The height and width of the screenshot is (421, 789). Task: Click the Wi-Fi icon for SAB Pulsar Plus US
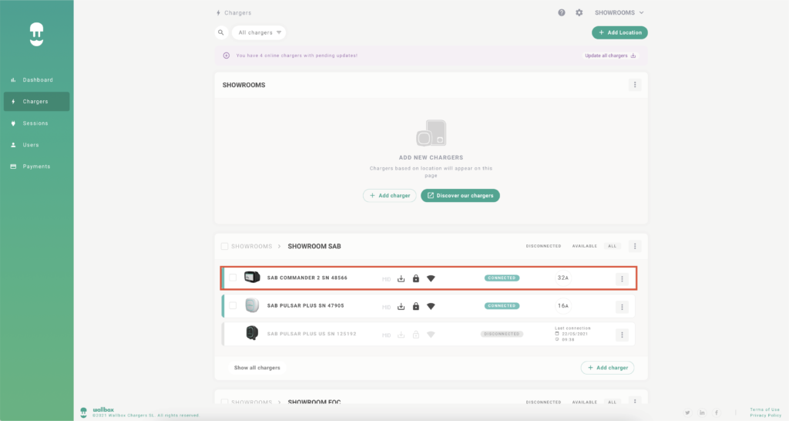point(431,335)
